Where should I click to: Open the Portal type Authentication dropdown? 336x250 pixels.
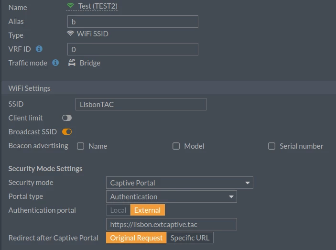coord(172,196)
